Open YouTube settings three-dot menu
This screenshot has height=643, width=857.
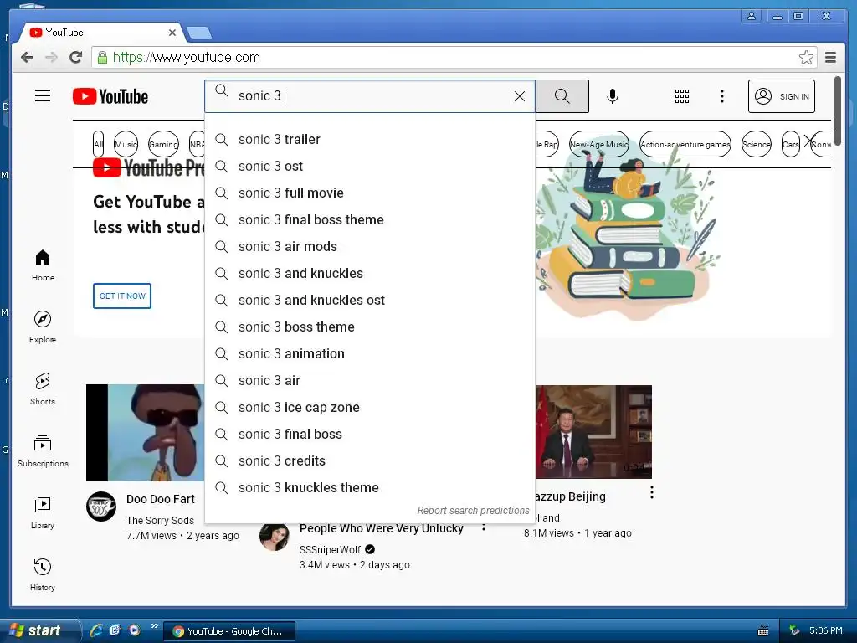point(722,96)
